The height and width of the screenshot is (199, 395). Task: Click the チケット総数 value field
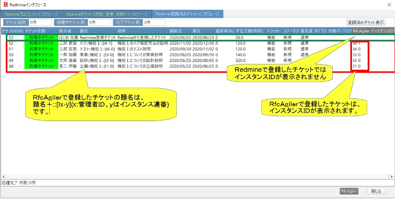click(x=40, y=23)
